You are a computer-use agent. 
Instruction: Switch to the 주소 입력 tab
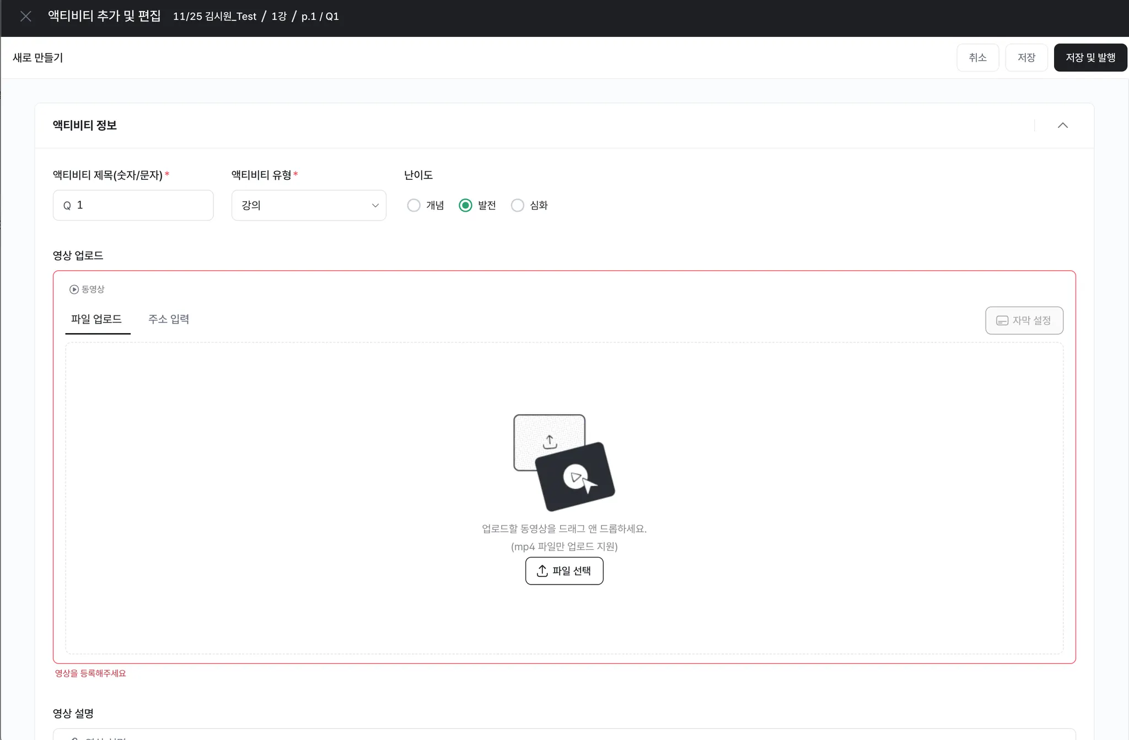[169, 319]
